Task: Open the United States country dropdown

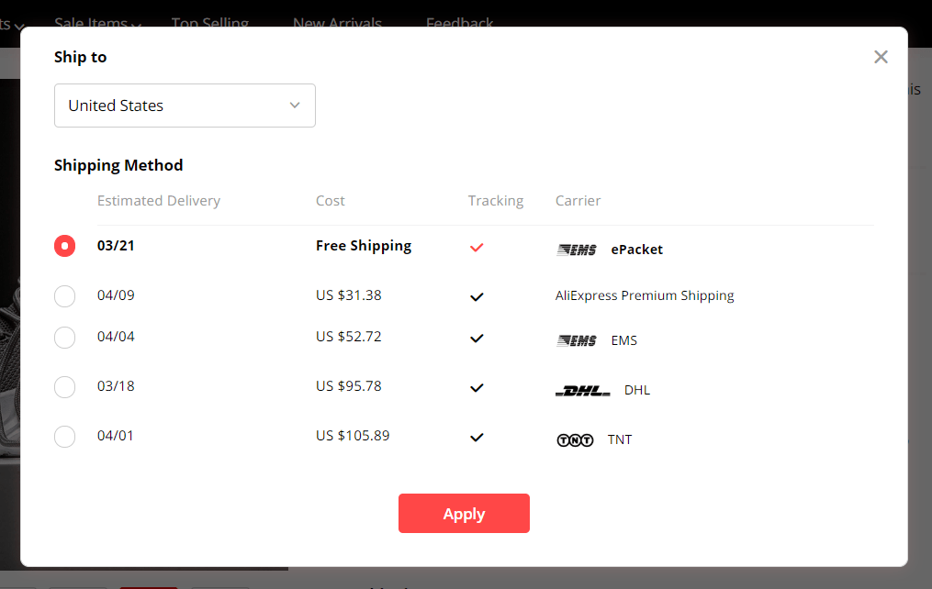Action: (x=185, y=106)
